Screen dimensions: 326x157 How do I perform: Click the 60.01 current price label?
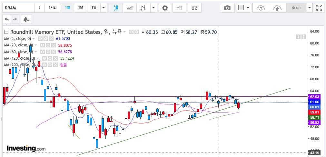[x=314, y=107]
